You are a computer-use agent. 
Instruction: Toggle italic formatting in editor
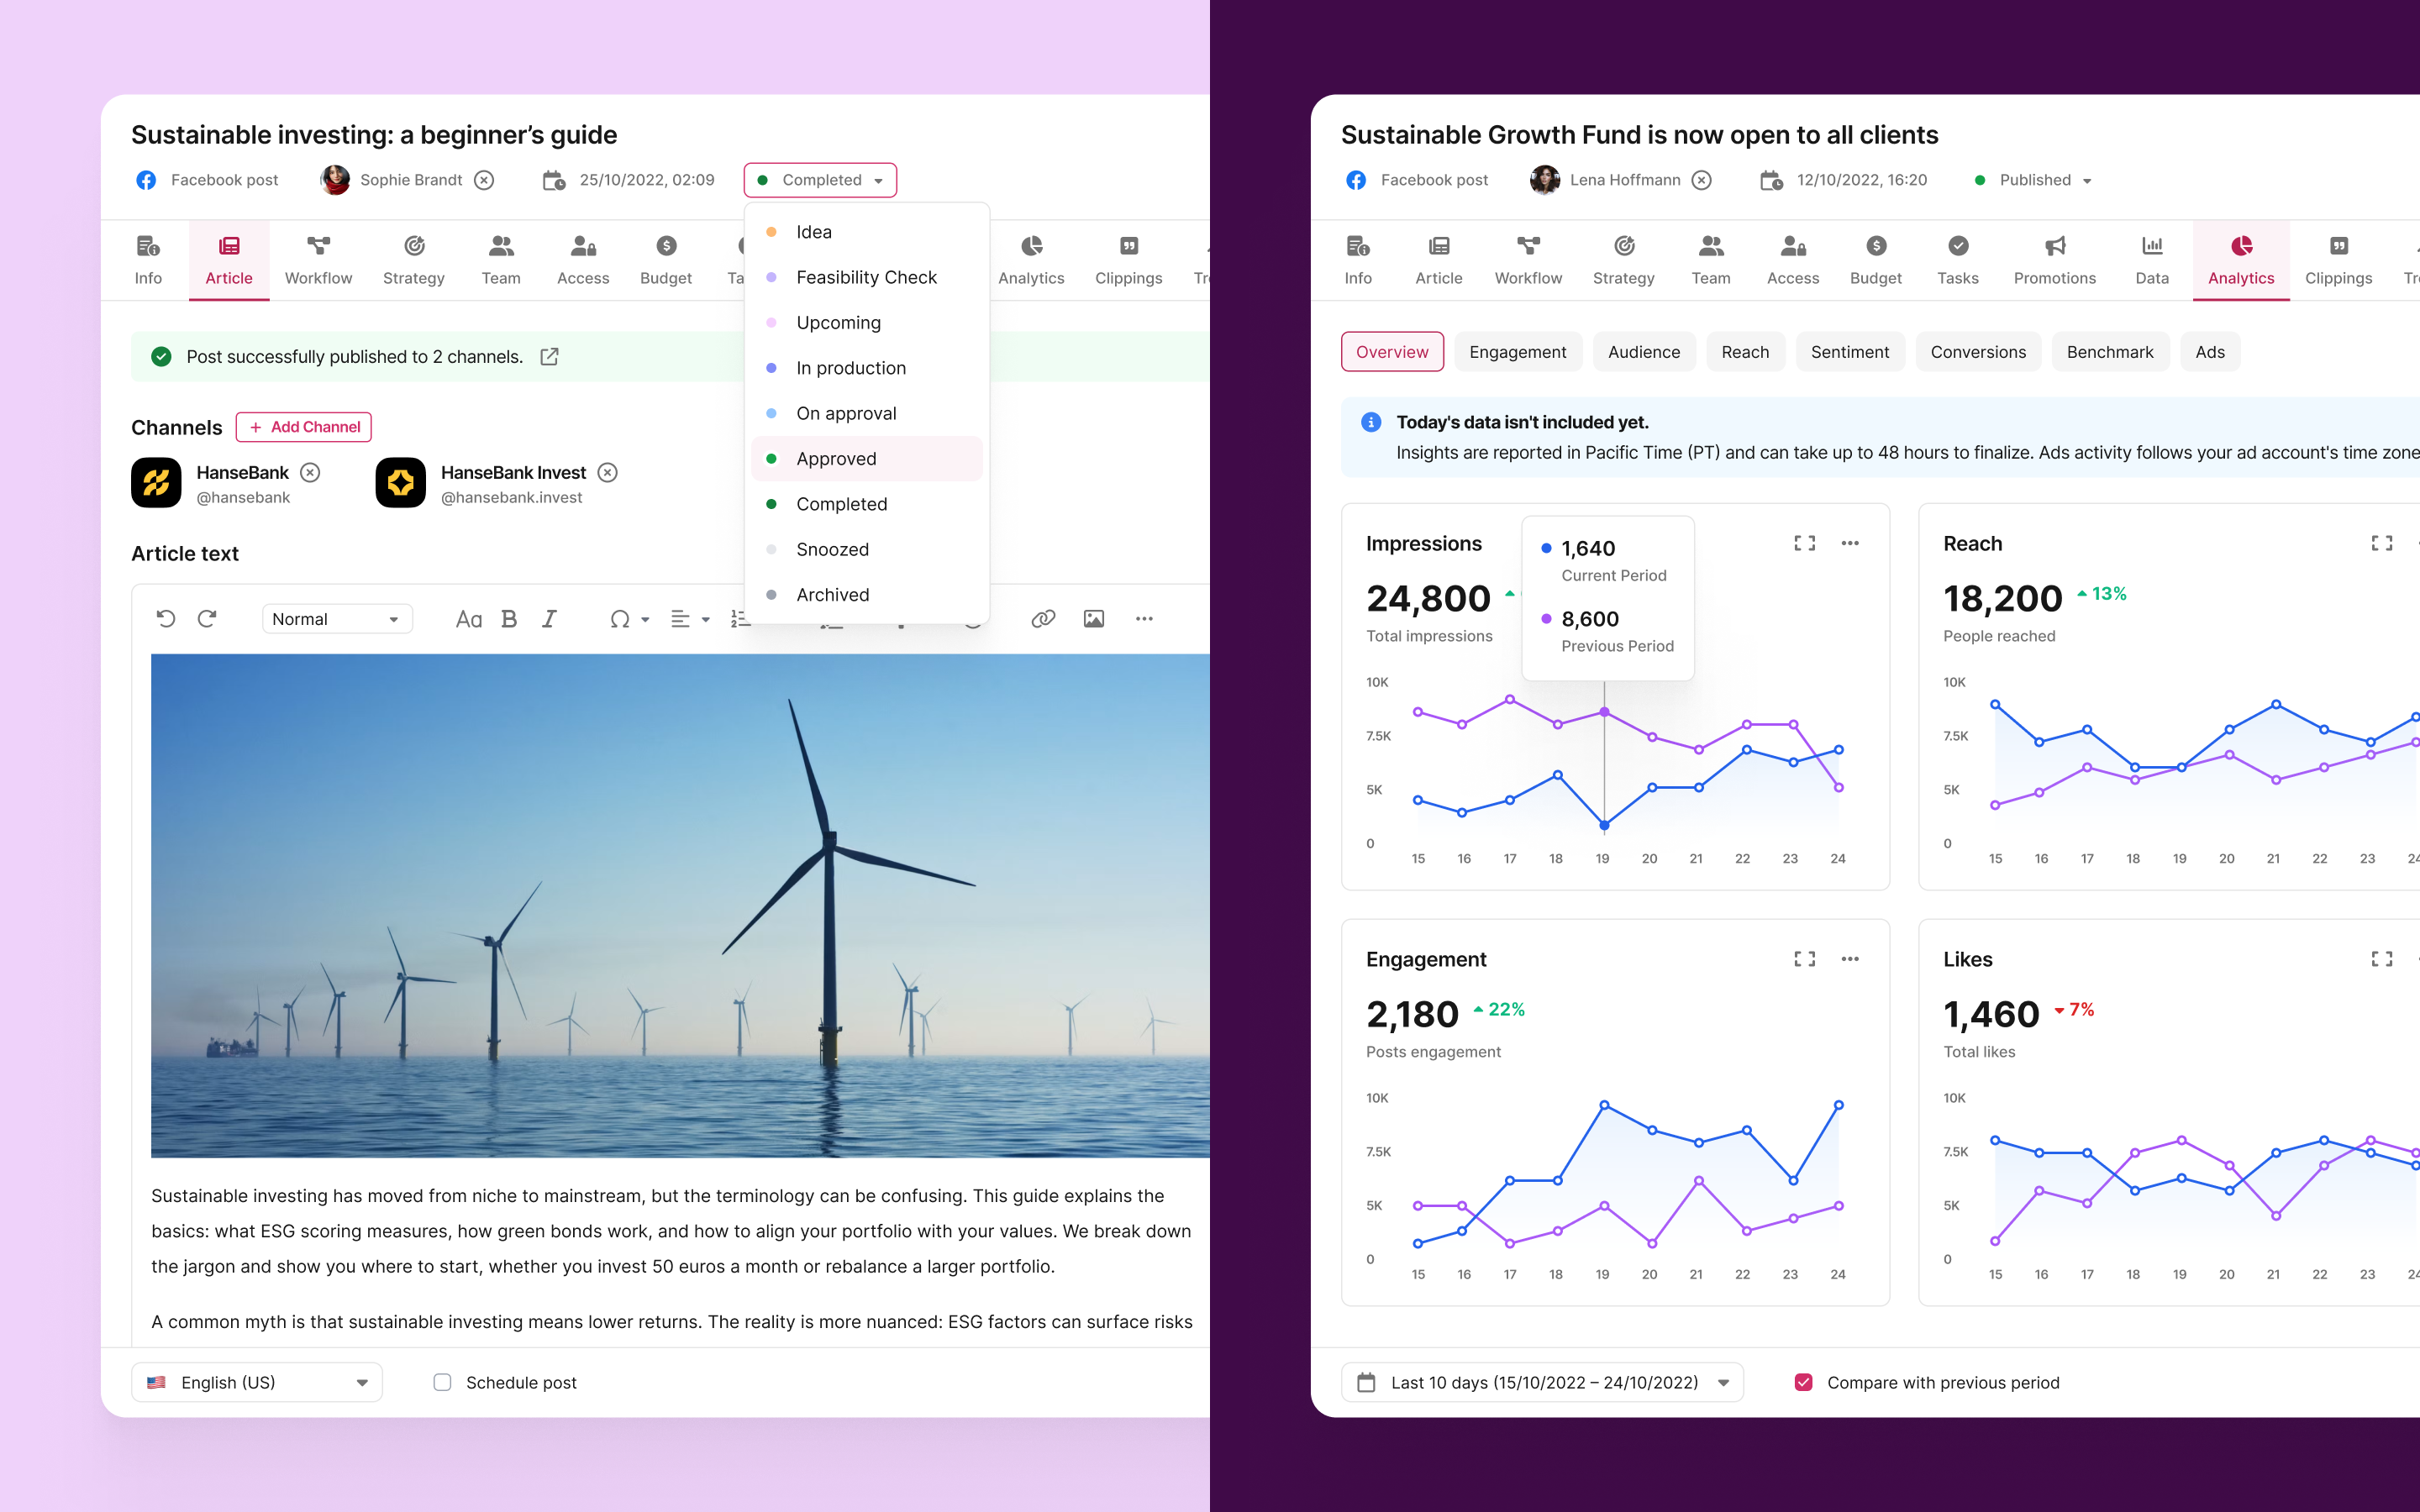tap(549, 619)
